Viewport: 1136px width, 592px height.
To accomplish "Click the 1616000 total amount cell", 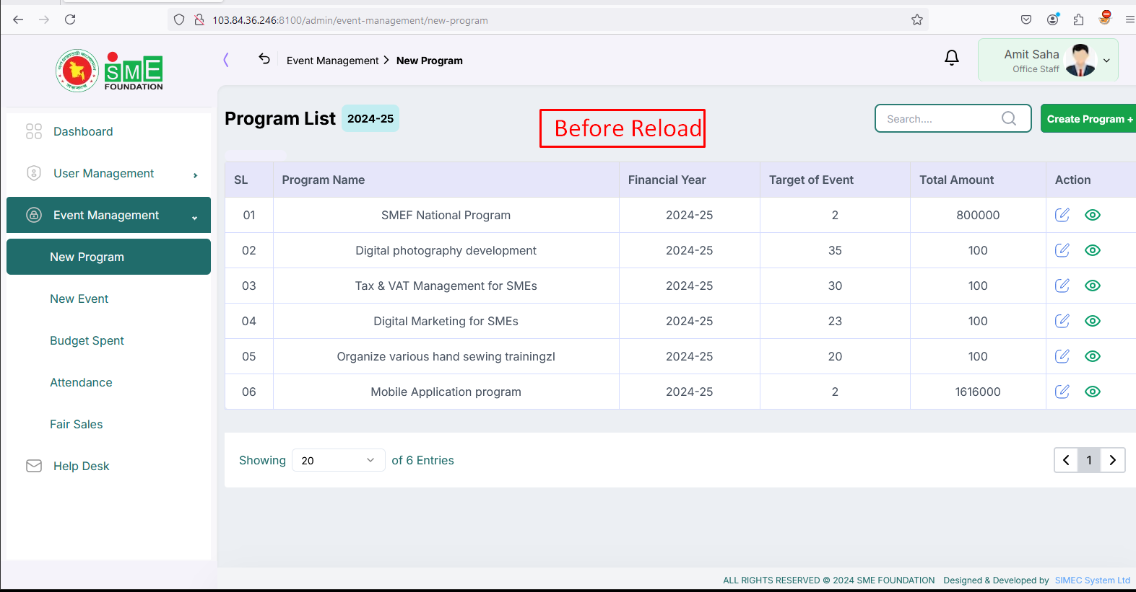I will coord(978,392).
